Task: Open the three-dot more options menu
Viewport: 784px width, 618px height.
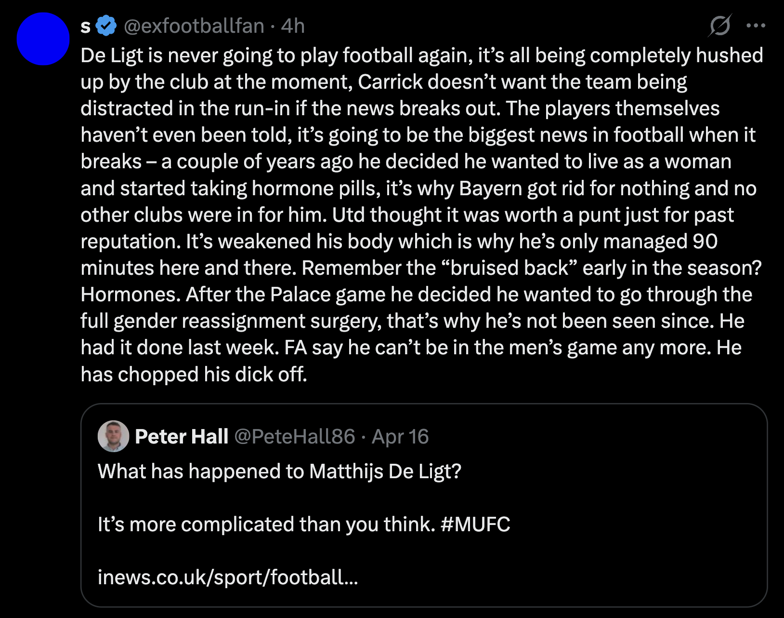Action: pos(756,26)
